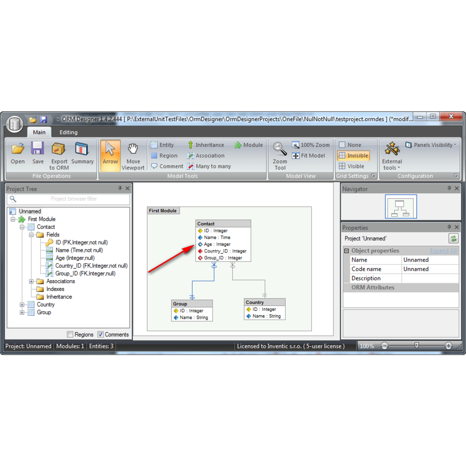Select the Inheritance tool
The image size is (466, 466).
(x=206, y=145)
